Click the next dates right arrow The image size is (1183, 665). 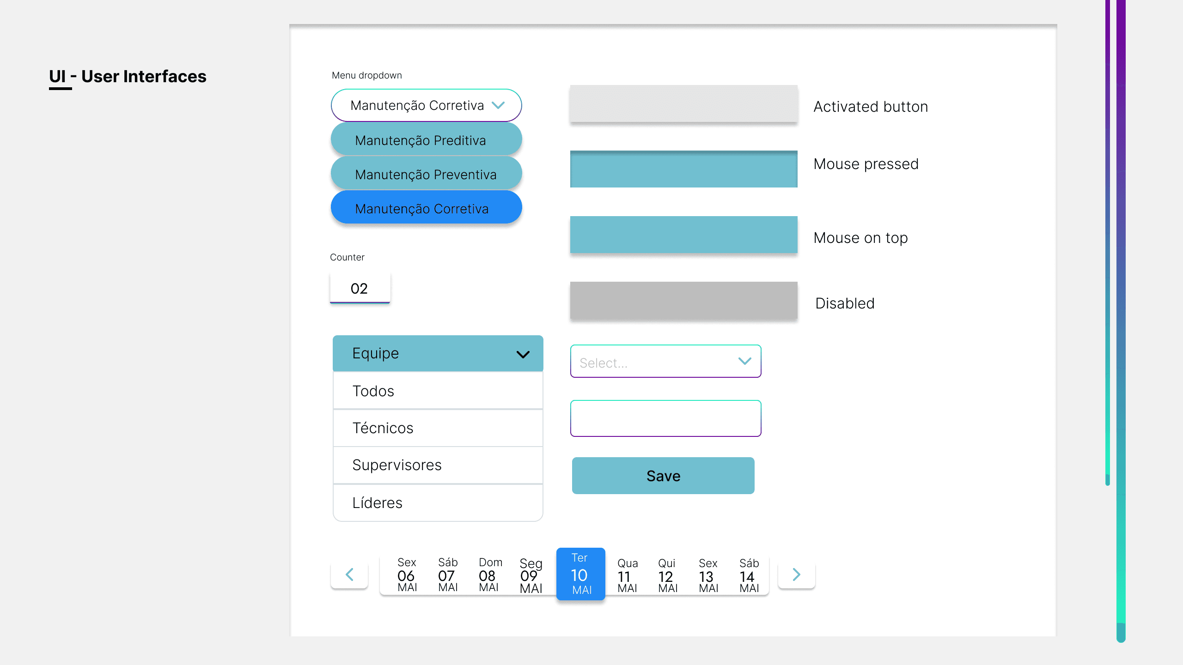pos(796,574)
